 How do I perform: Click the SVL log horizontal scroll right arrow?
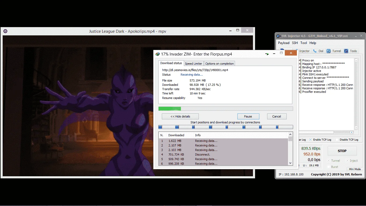(x=352, y=132)
